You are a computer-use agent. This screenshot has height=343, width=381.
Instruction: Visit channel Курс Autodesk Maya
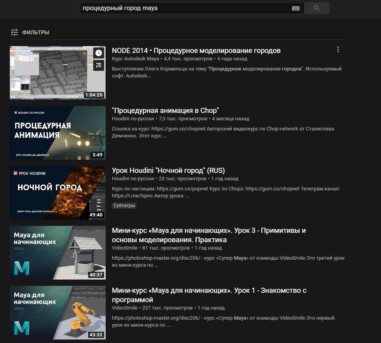point(135,59)
